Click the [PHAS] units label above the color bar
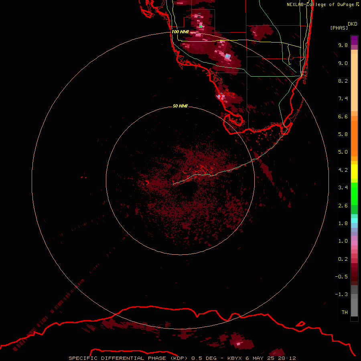This screenshot has width=361, height=361. point(339,28)
